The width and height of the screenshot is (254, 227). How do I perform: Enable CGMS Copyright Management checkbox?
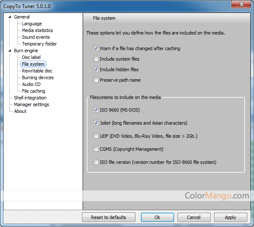(96, 149)
